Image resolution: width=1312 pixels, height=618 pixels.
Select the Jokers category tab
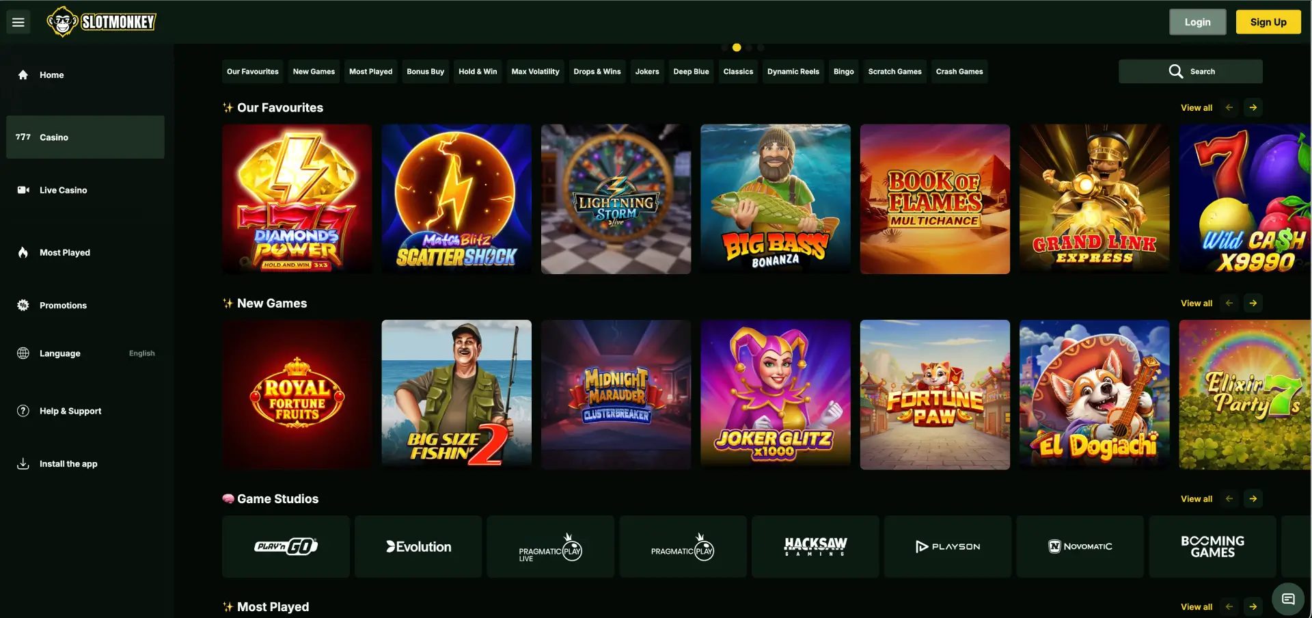(x=647, y=72)
